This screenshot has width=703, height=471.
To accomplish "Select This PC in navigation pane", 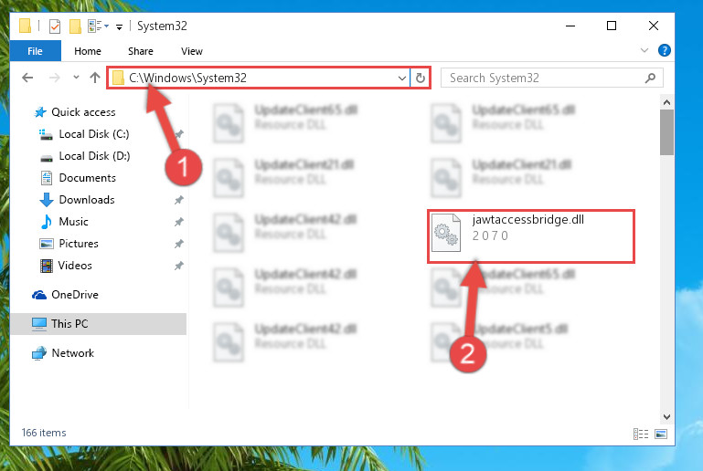I will 69,324.
